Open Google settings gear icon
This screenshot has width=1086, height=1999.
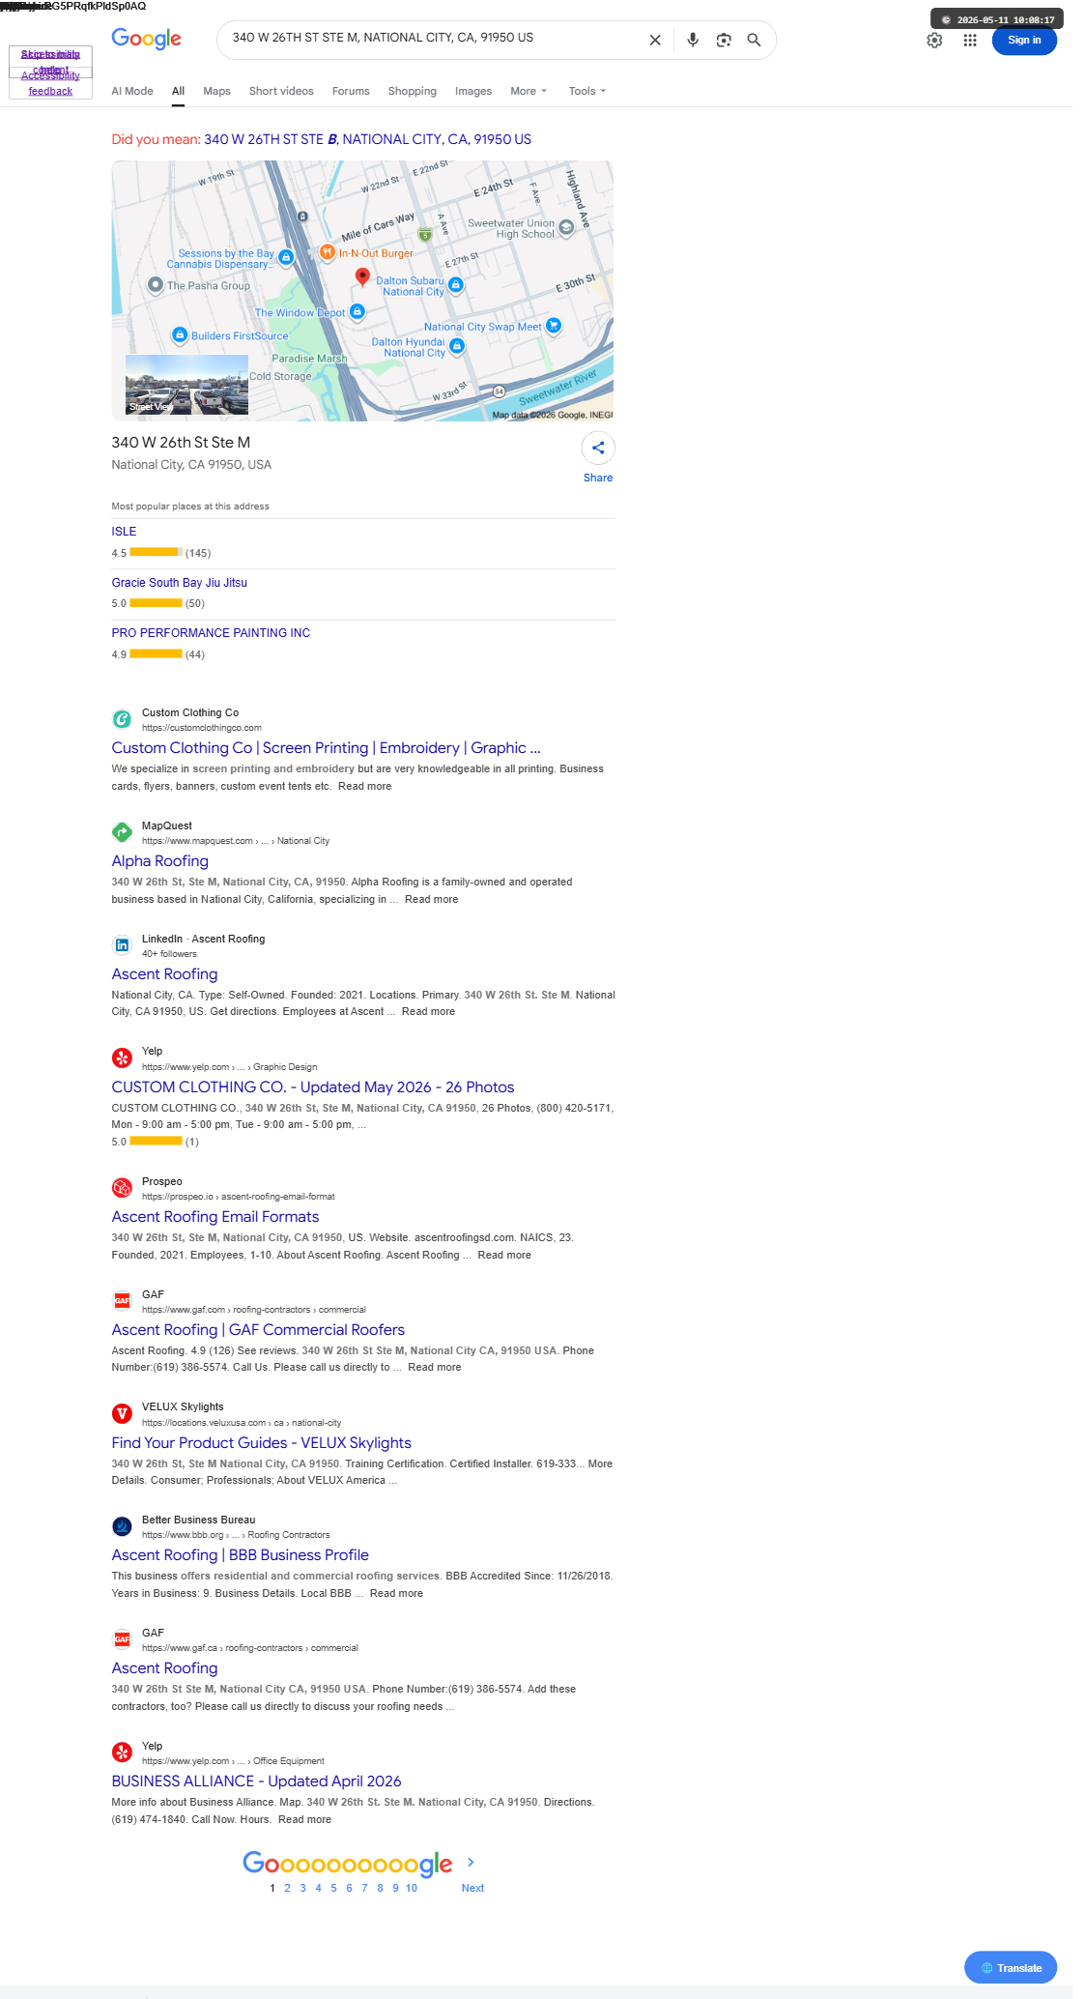934,41
